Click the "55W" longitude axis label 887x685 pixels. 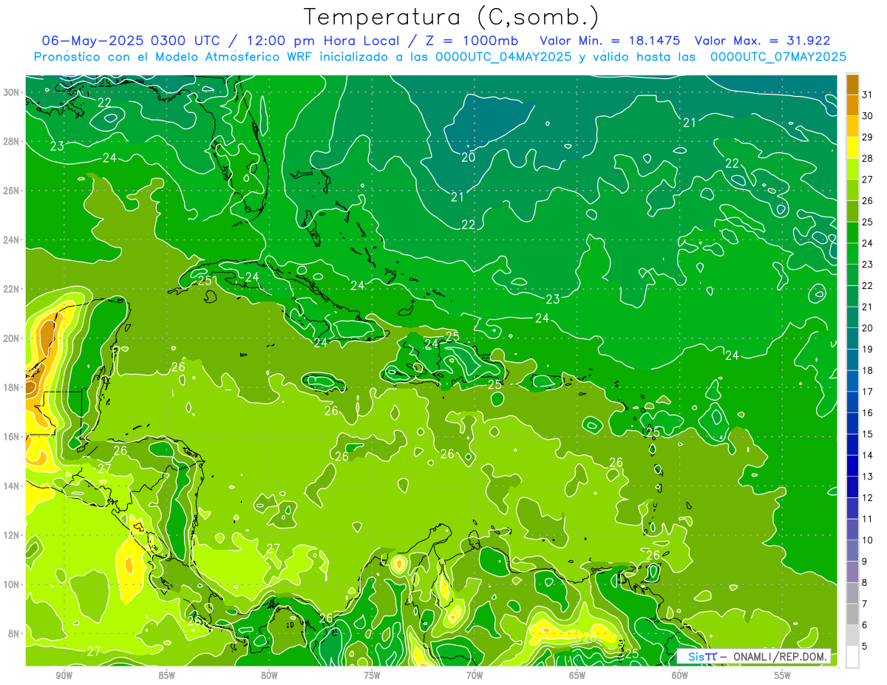(x=783, y=675)
